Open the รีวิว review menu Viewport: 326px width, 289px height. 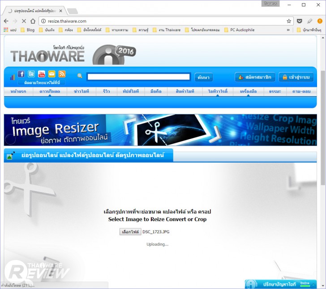coord(107,92)
